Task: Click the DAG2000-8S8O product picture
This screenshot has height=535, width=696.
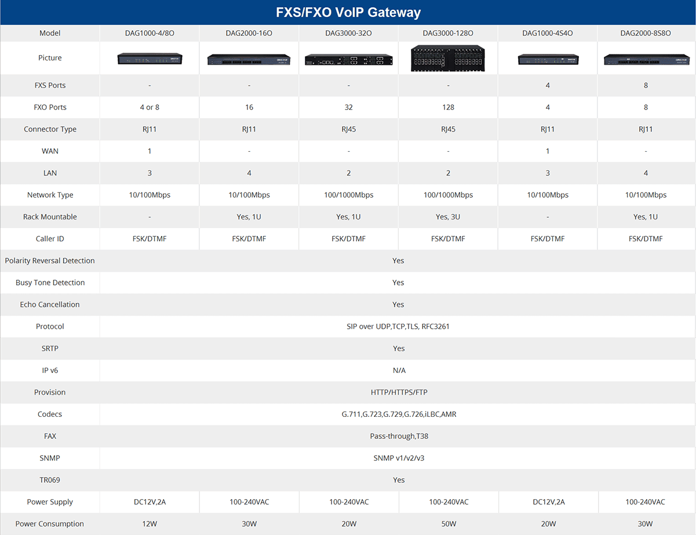Action: coord(646,59)
